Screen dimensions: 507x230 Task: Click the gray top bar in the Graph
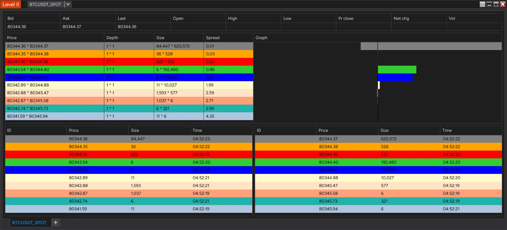pyautogui.click(x=431, y=46)
